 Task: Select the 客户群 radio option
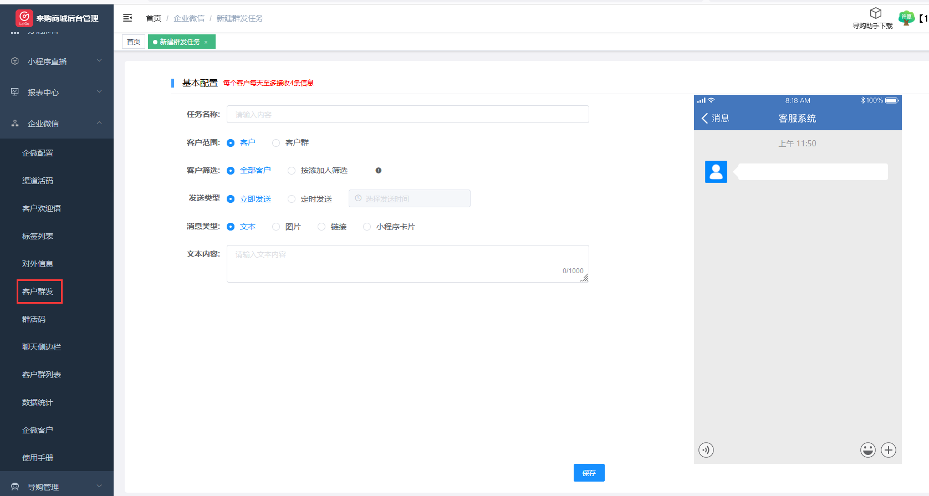click(276, 143)
